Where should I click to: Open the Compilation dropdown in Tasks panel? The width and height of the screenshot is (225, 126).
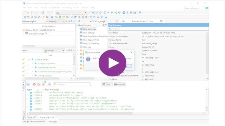(54, 51)
